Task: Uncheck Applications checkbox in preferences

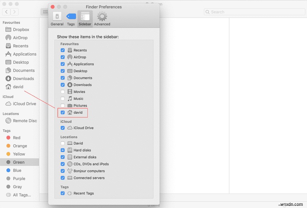Action: 62,64
